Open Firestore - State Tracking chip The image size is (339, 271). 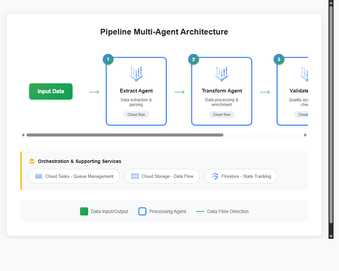[241, 176]
